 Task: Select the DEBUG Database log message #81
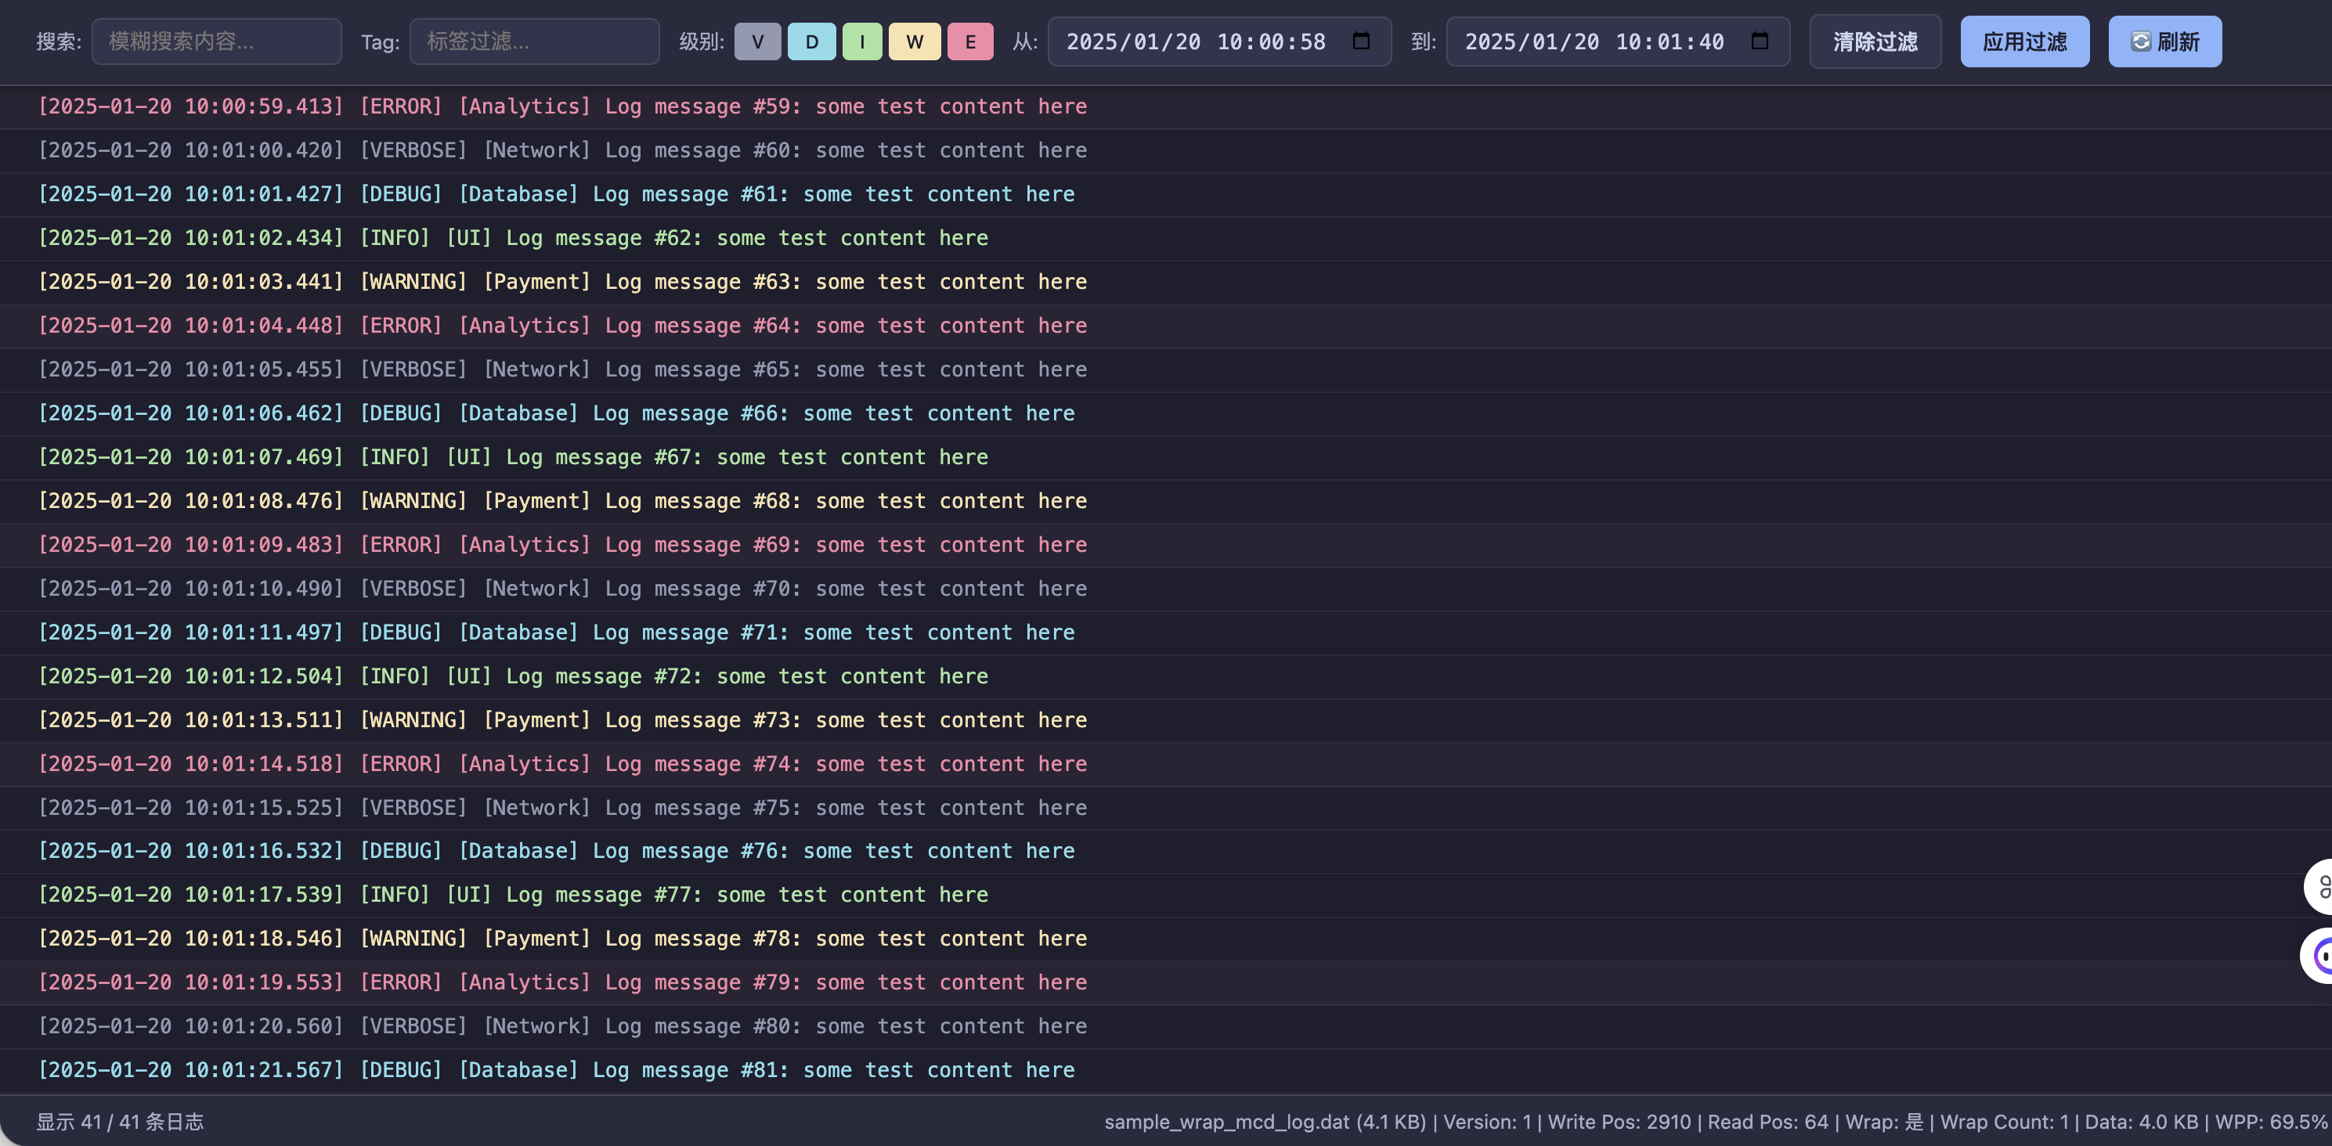(x=1166, y=1071)
